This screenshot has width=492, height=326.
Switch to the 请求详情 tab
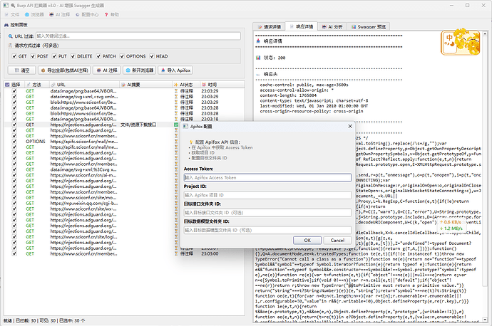[269, 27]
